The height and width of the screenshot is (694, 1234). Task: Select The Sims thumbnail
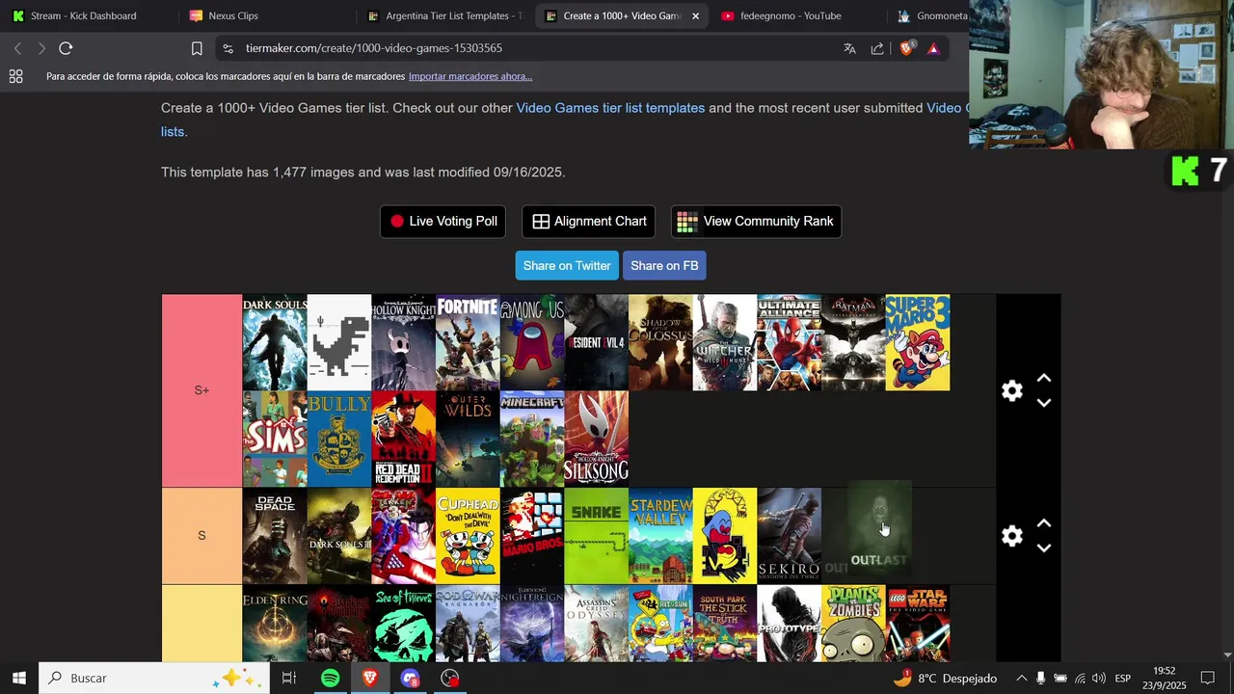tap(275, 439)
